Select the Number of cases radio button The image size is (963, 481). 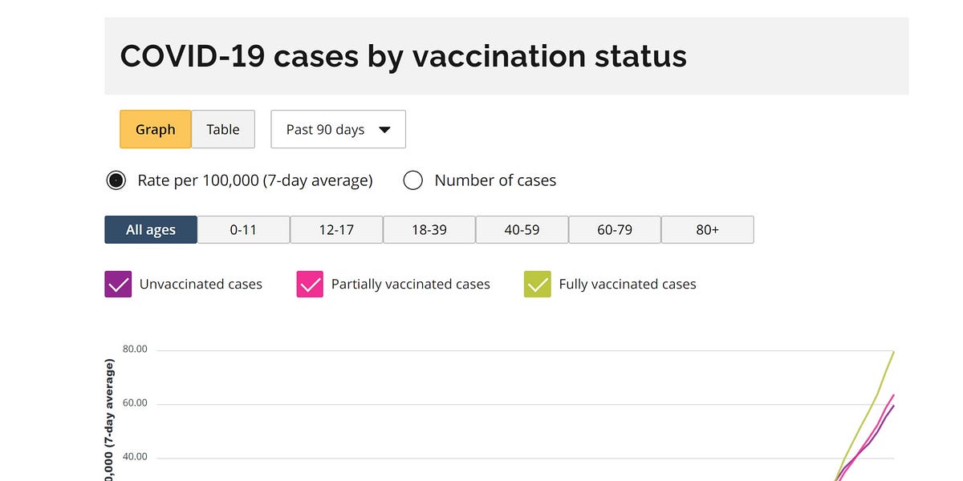[413, 180]
